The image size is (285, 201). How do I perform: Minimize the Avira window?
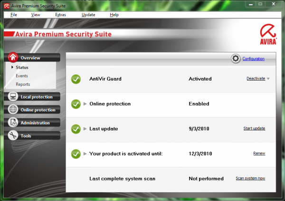(x=251, y=4)
